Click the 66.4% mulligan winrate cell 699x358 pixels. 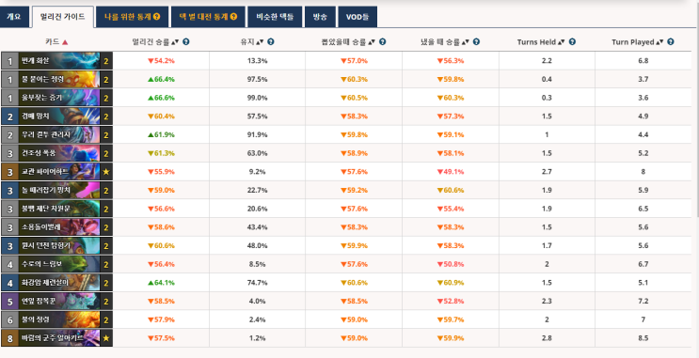[x=161, y=79]
